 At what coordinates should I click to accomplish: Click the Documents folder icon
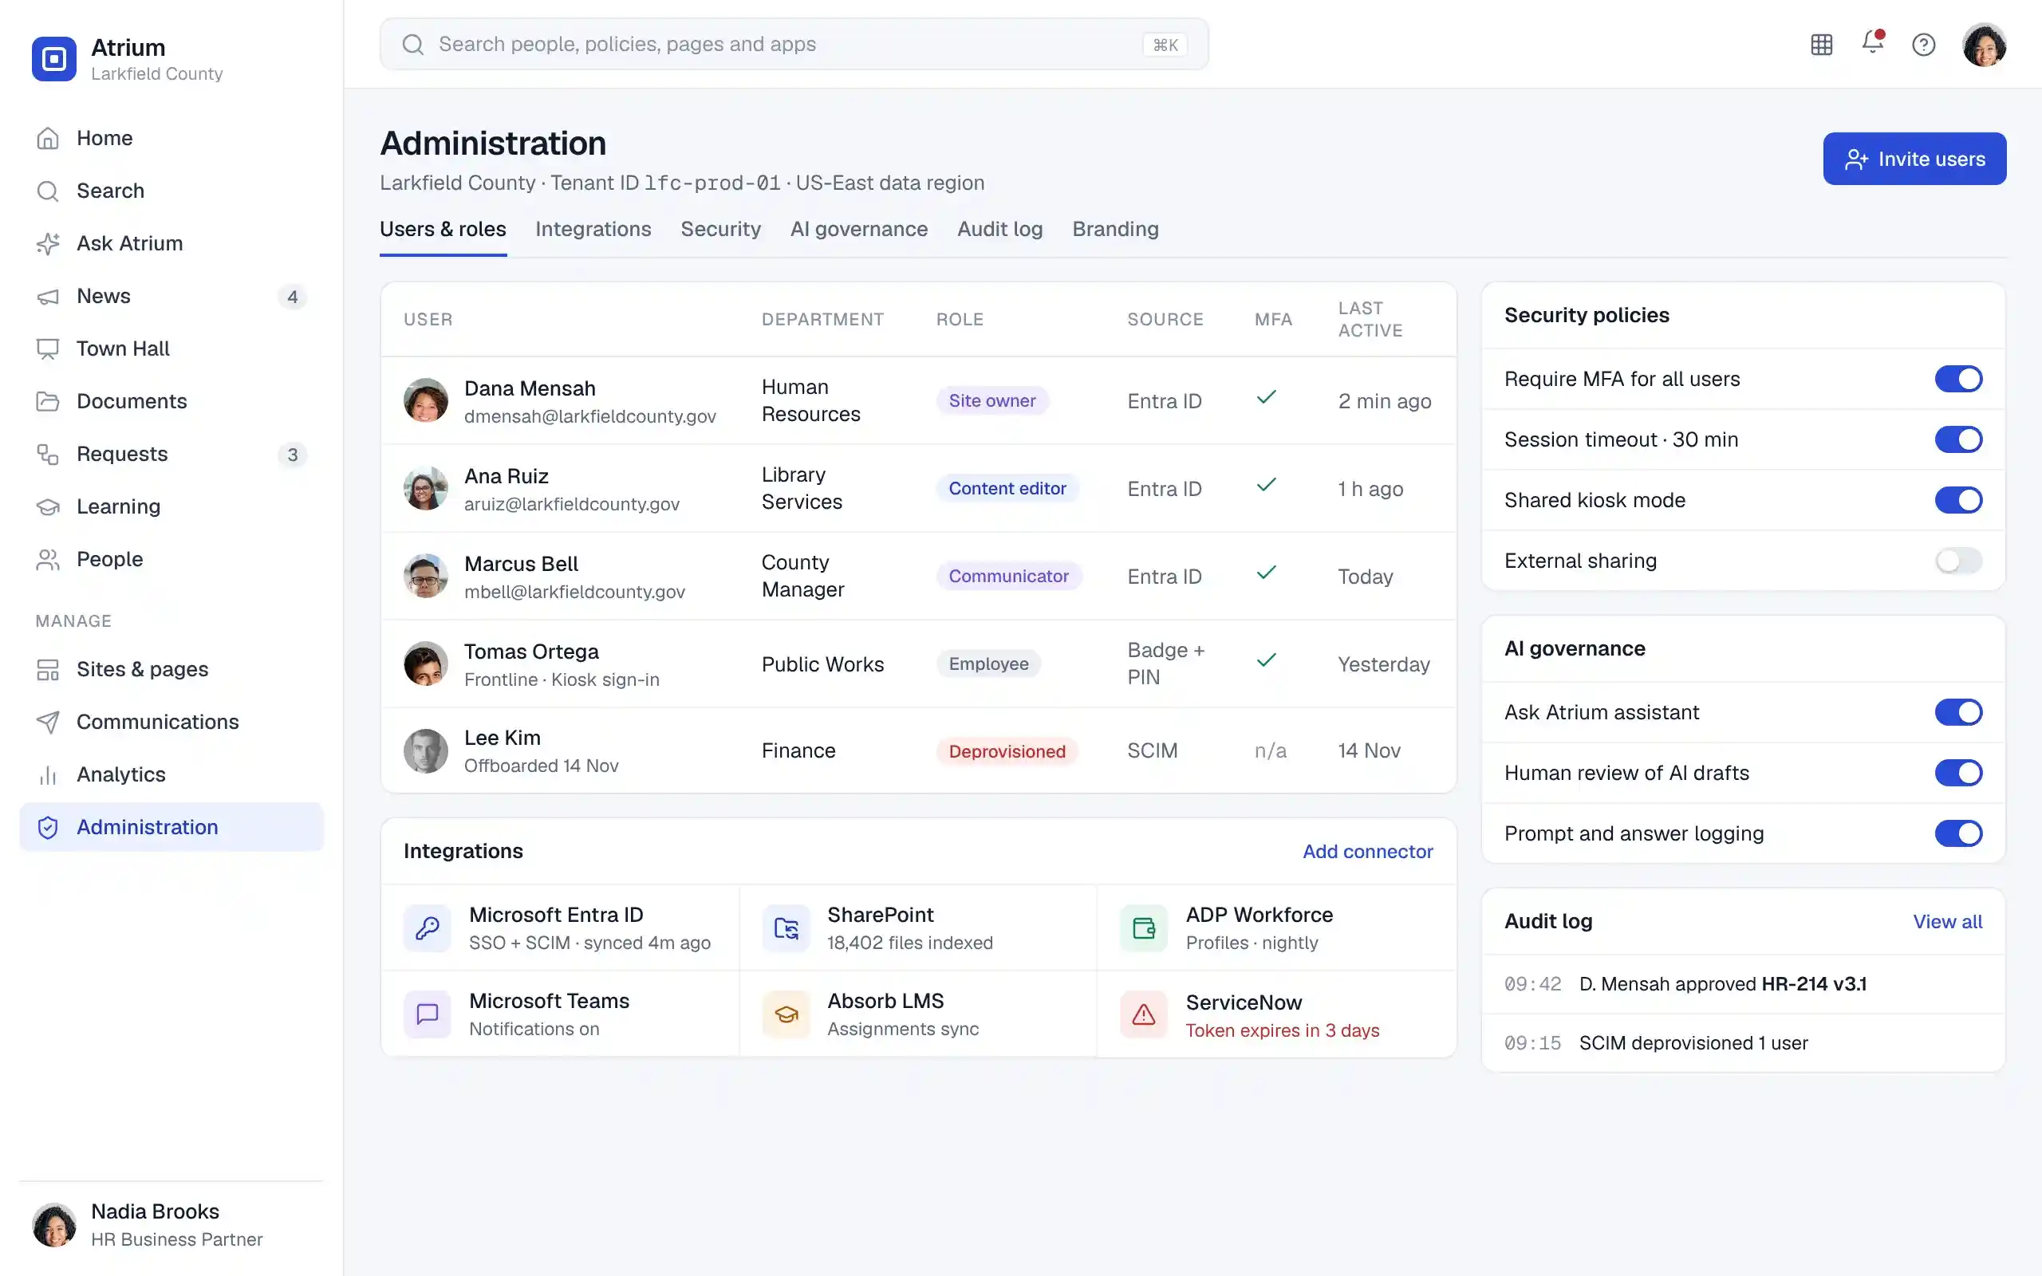pos(48,402)
